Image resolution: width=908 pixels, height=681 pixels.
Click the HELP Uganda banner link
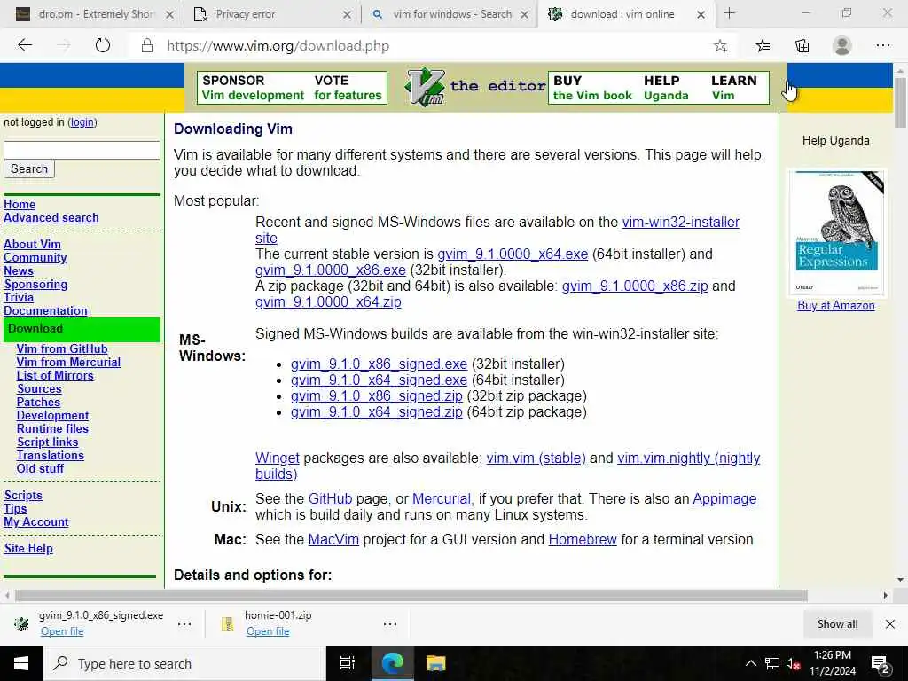666,88
